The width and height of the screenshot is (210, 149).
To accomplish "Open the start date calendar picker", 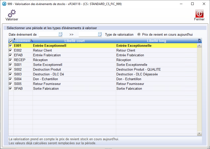I will (60, 34).
